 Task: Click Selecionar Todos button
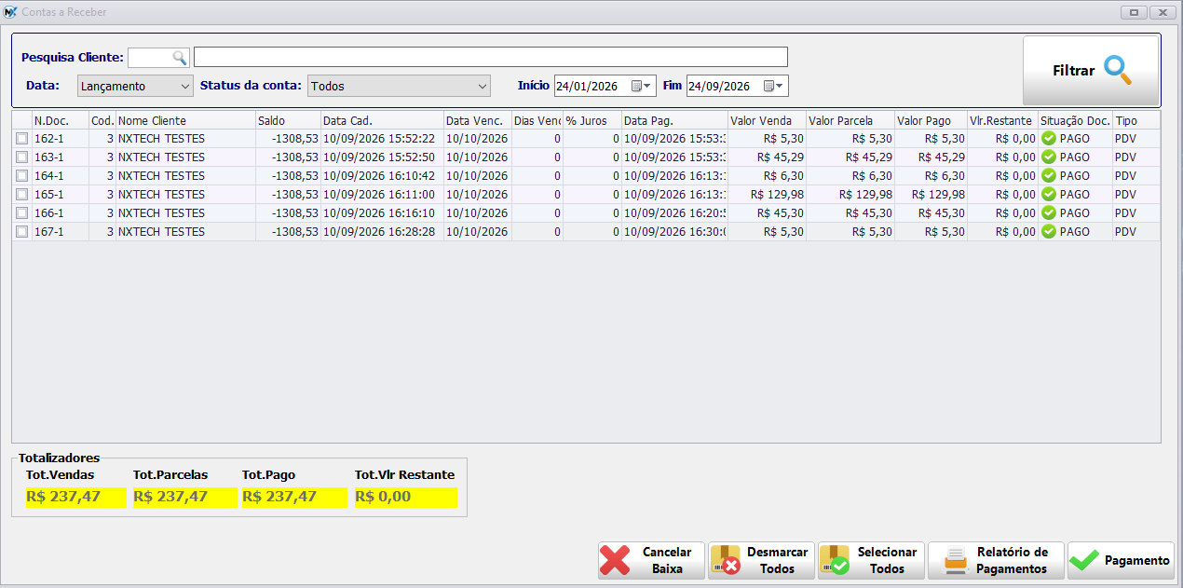pyautogui.click(x=871, y=561)
